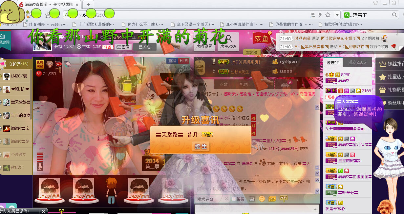Viewport: 404px width, 214px height.
Task: Click the chat message input field
Action: 254,209
